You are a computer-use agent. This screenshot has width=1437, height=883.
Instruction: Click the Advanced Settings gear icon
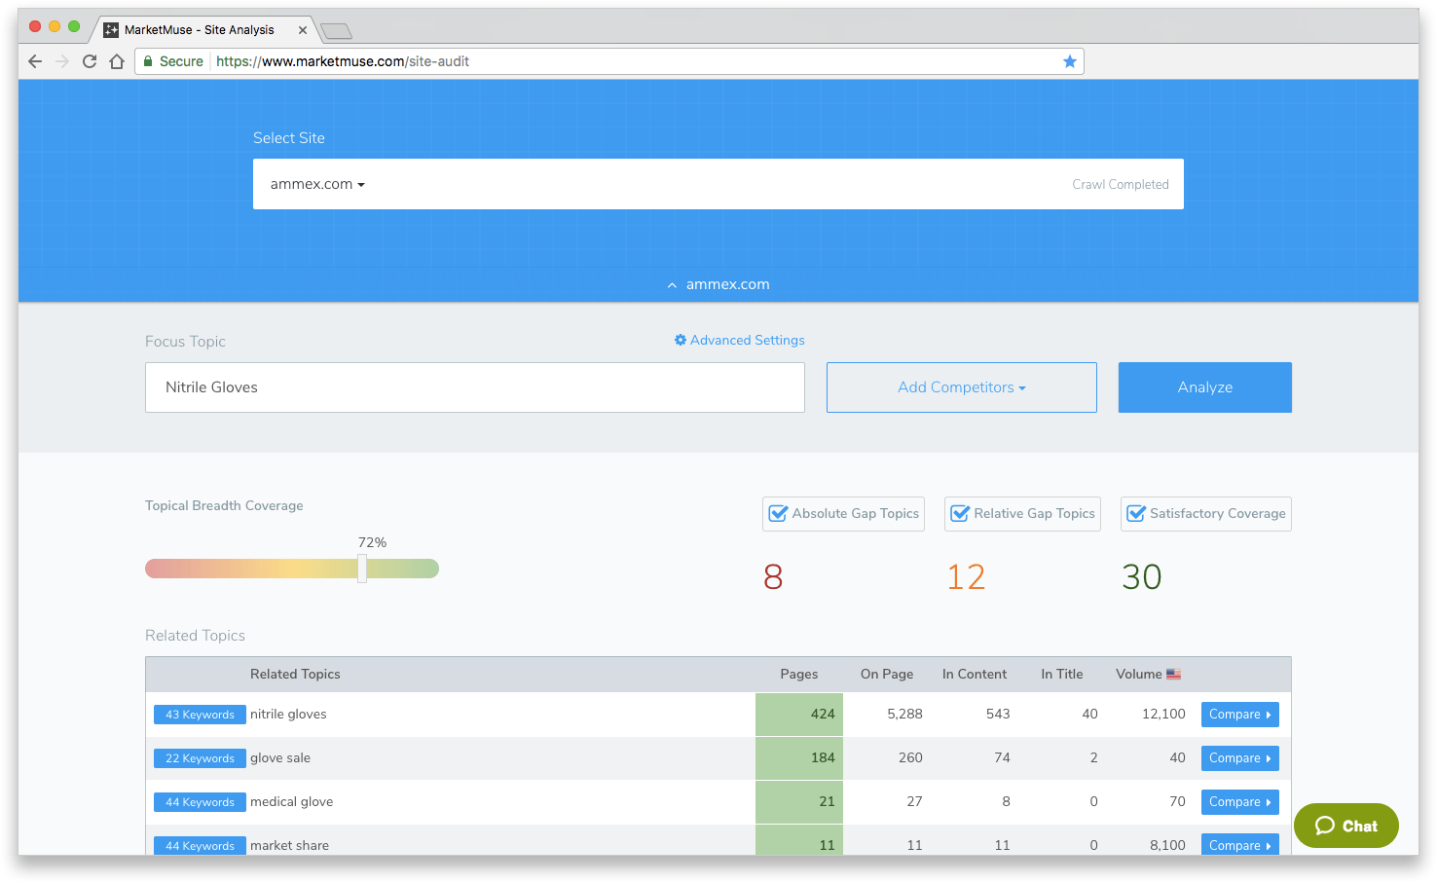(681, 340)
